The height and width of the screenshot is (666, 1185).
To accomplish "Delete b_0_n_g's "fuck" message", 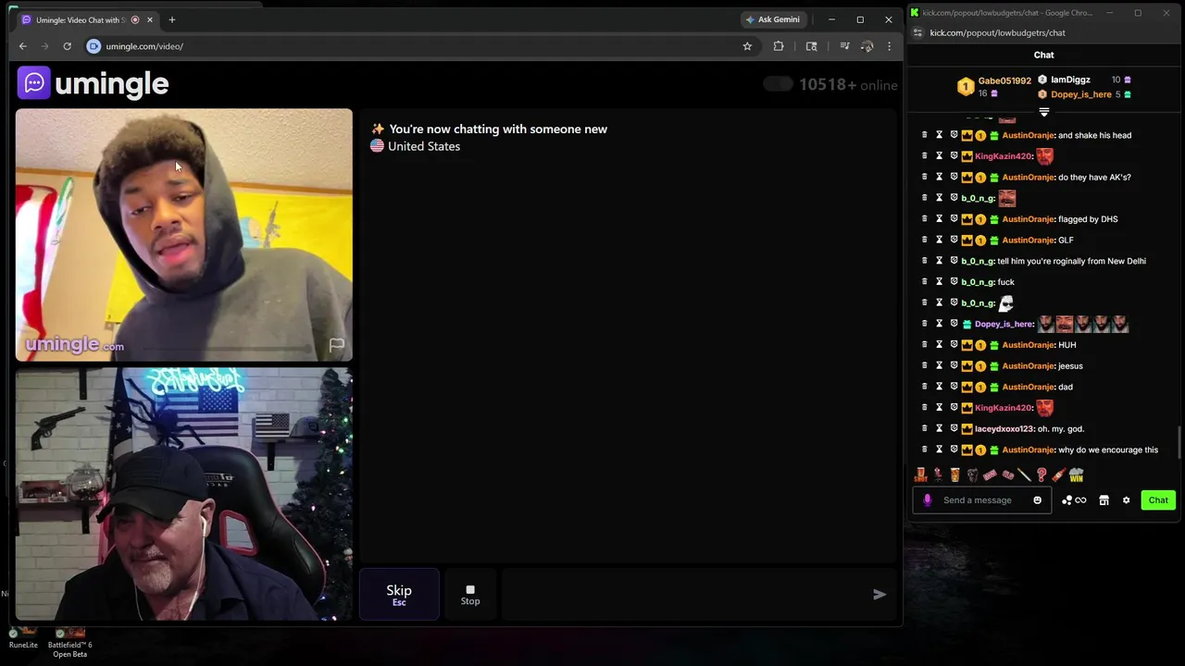I will coord(924,282).
